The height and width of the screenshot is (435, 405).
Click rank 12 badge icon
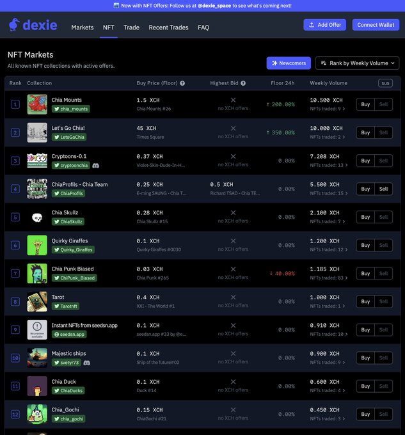15,415
